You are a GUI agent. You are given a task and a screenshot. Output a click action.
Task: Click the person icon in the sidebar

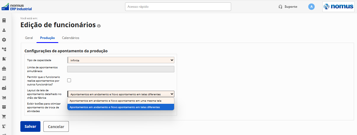4,30
